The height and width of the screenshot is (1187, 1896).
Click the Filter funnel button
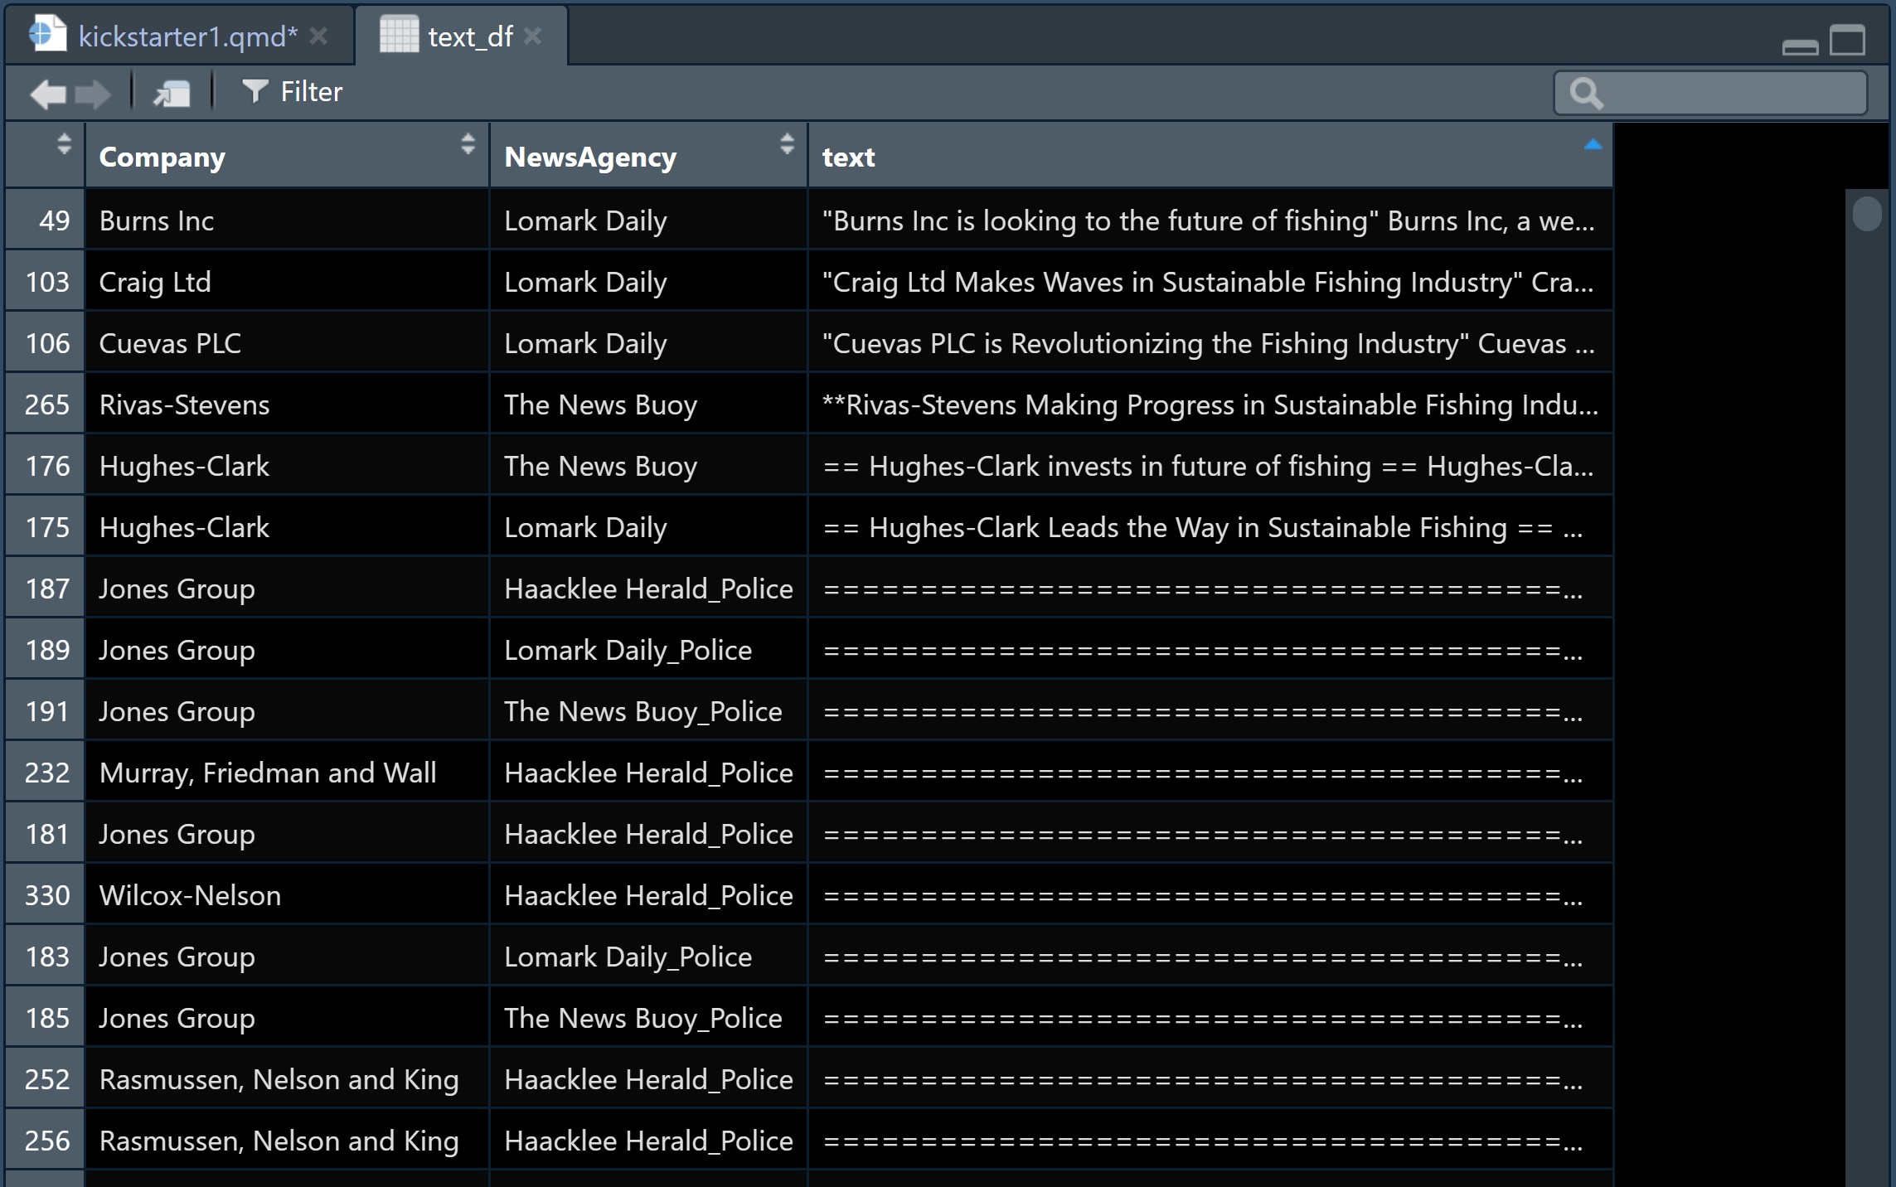click(x=292, y=92)
